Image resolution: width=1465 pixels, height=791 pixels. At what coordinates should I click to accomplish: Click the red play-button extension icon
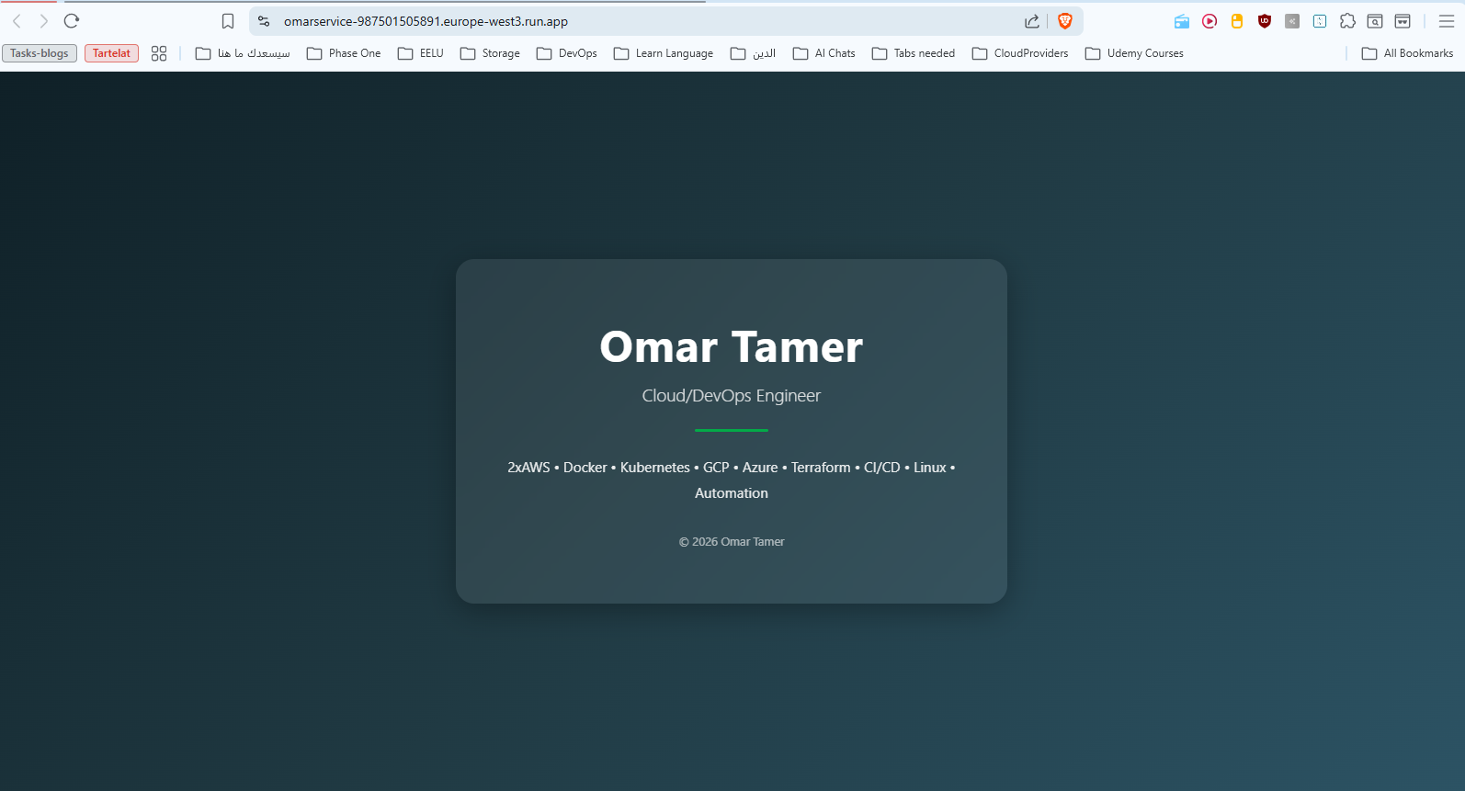coord(1209,21)
